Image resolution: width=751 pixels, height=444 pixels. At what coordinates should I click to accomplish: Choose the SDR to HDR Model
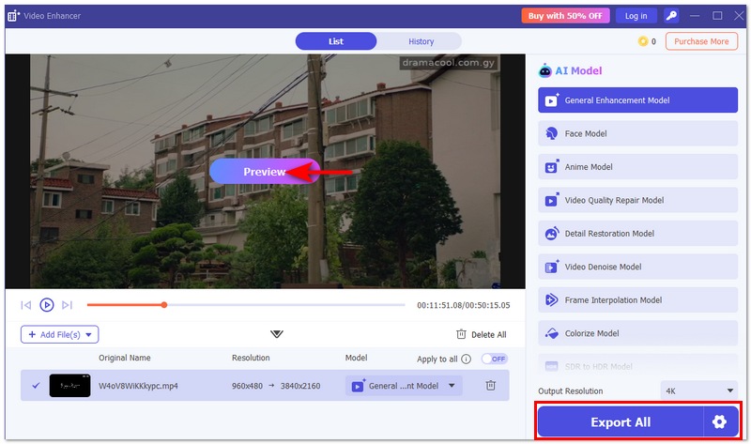coord(637,366)
